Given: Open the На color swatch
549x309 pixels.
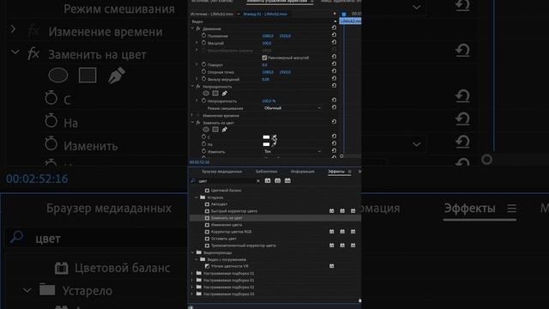Looking at the screenshot, I should pyautogui.click(x=266, y=144).
